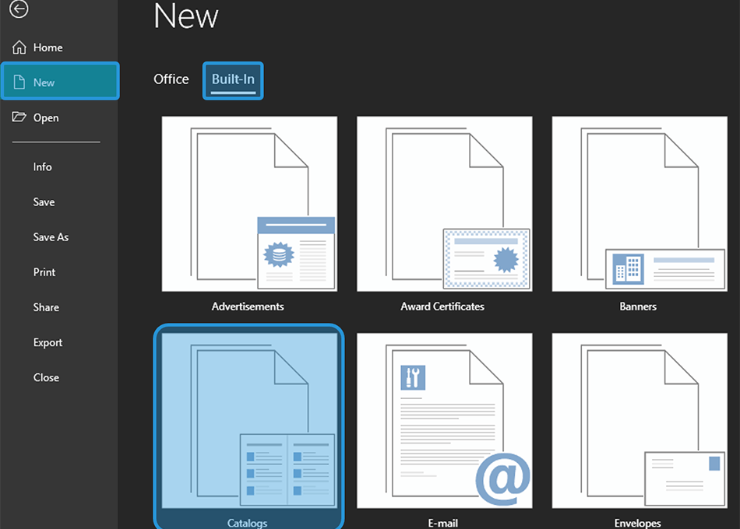Select the Catalogs template category thumbnail

click(249, 421)
